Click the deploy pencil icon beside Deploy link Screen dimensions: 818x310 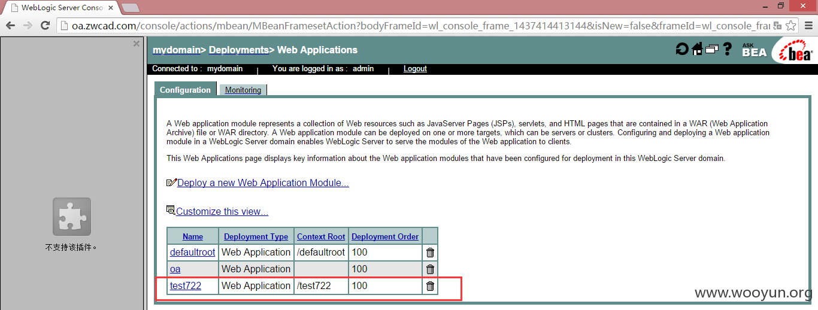point(171,183)
